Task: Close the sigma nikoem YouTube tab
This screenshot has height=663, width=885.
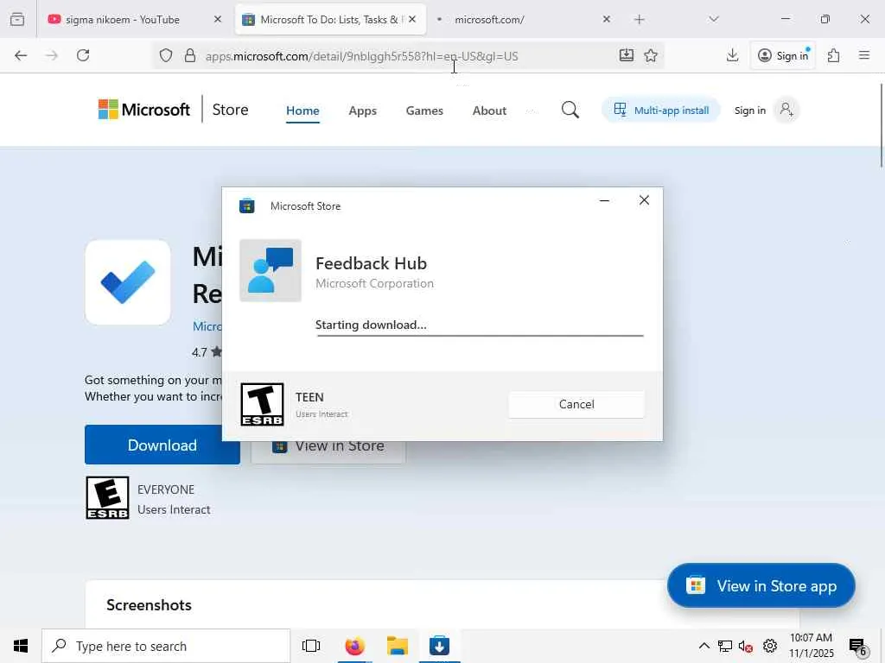Action: click(x=218, y=19)
